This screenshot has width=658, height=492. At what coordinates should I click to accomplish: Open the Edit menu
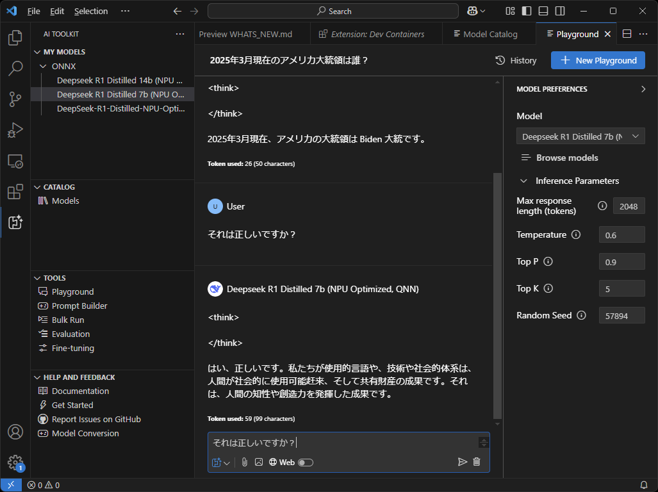(x=57, y=12)
